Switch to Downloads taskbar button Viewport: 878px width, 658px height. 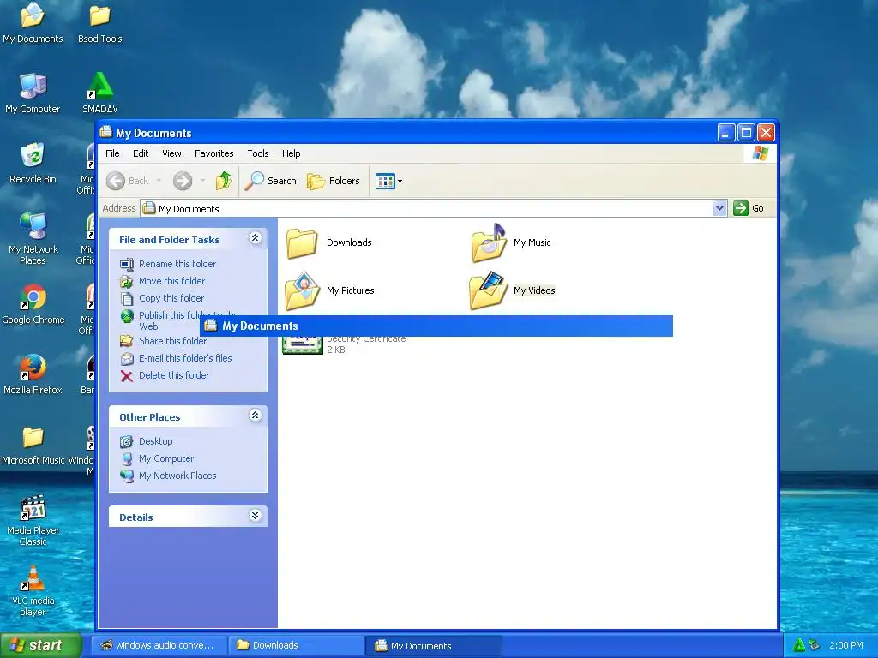point(295,645)
